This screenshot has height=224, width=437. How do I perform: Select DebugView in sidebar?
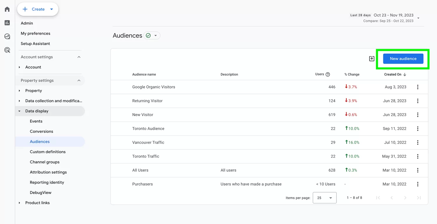click(x=40, y=193)
